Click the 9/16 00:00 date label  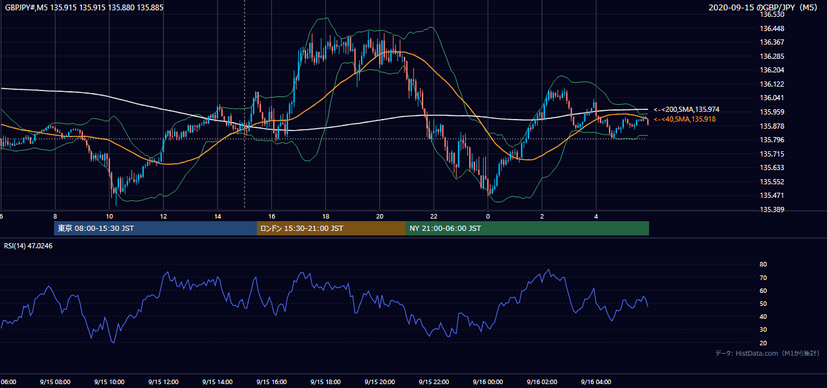click(x=488, y=382)
